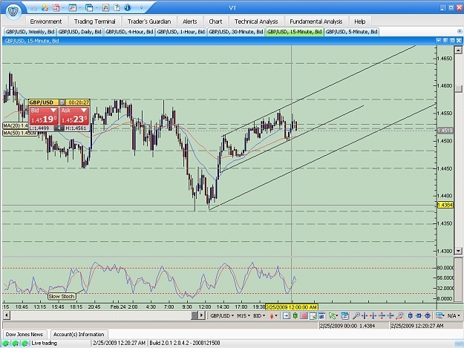Viewport: 464px width, 348px height.
Task: Open the Help ribbon tab
Action: [x=360, y=22]
